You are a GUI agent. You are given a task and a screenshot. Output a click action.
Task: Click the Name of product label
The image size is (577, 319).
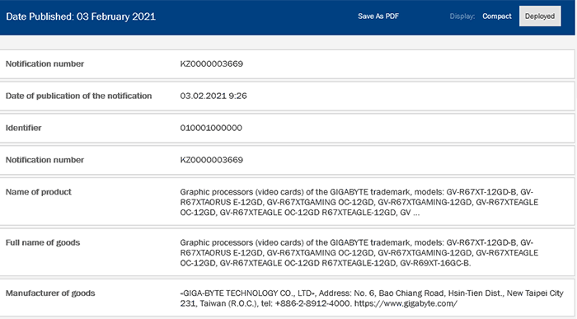(x=38, y=192)
